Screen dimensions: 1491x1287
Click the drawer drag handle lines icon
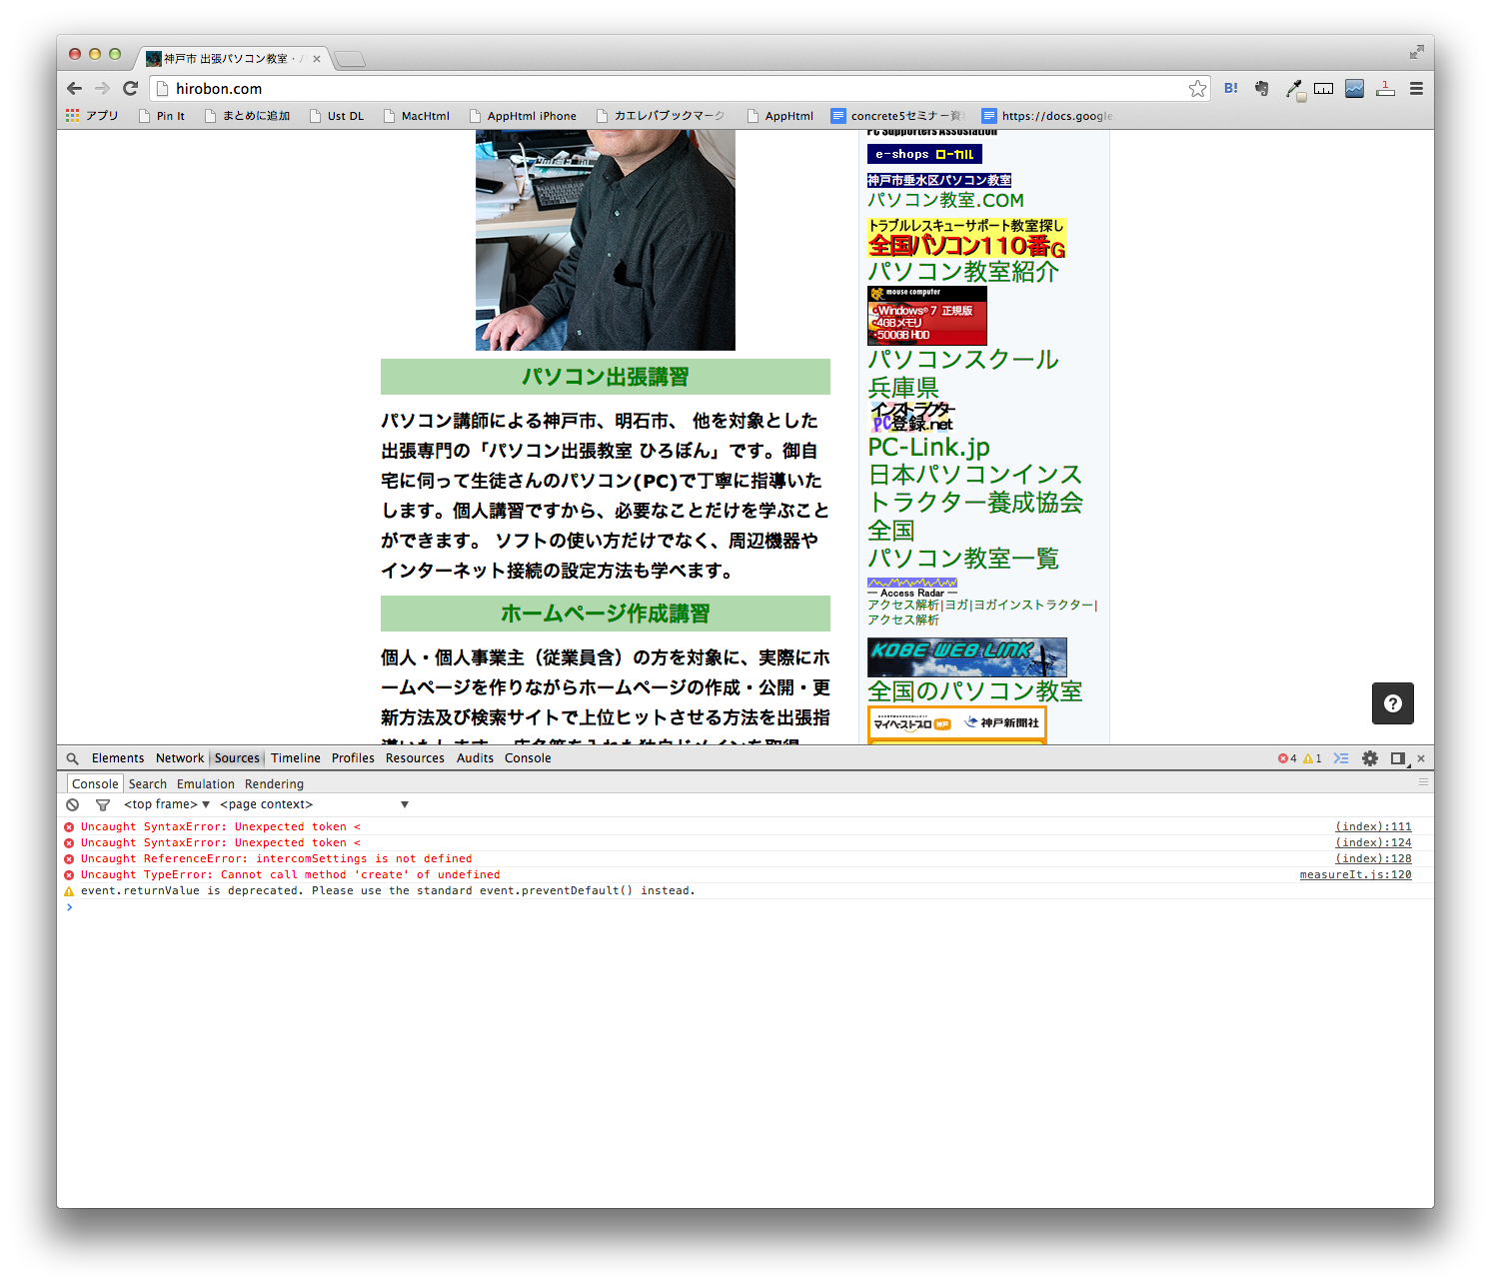point(1423,782)
